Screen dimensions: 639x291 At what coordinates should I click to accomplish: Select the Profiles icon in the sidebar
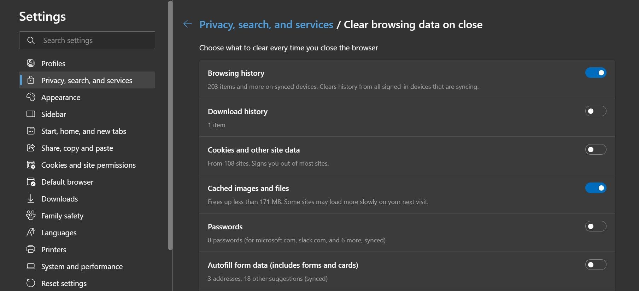pyautogui.click(x=31, y=63)
